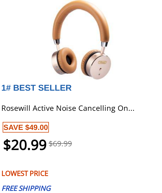
Task: Click the 1# BEST SELLER label
Action: tap(36, 88)
